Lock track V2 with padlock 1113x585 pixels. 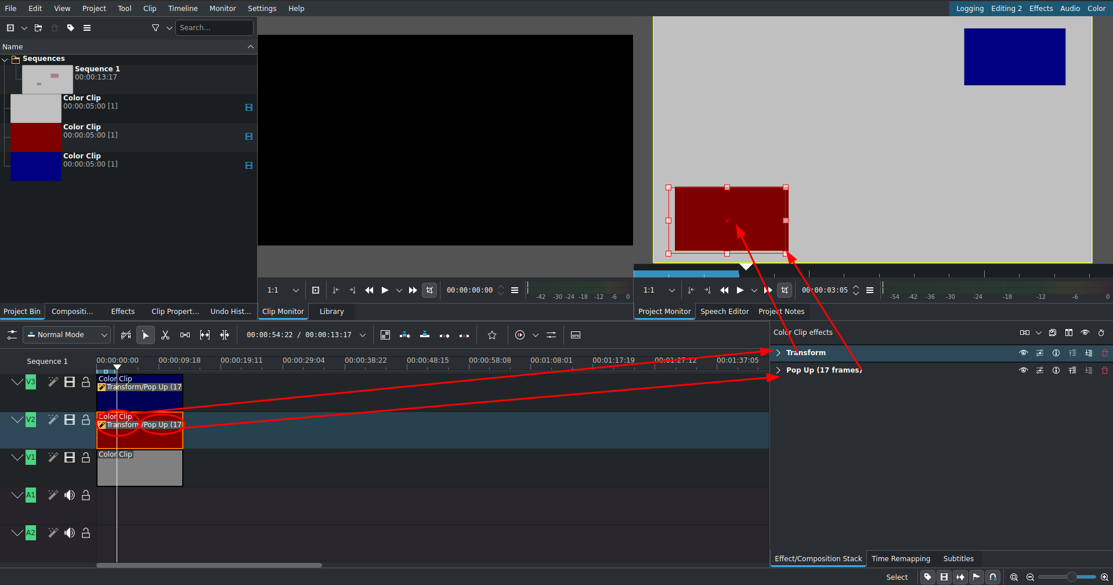[86, 420]
